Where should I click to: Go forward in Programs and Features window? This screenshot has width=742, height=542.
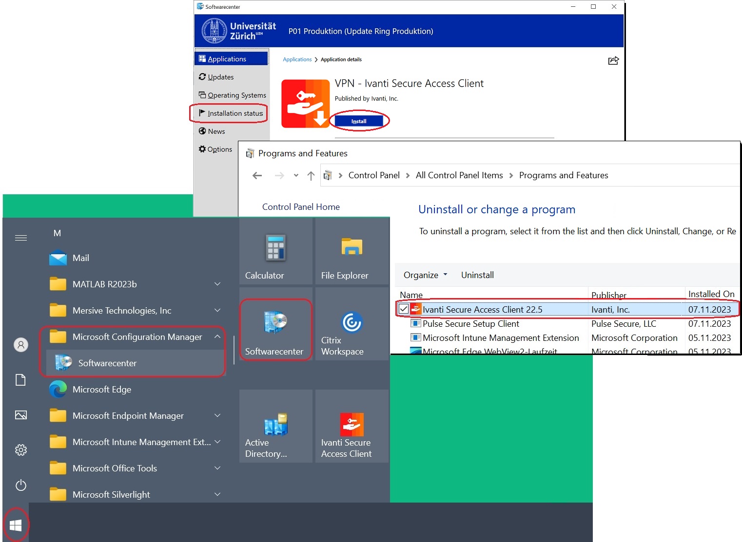[279, 176]
